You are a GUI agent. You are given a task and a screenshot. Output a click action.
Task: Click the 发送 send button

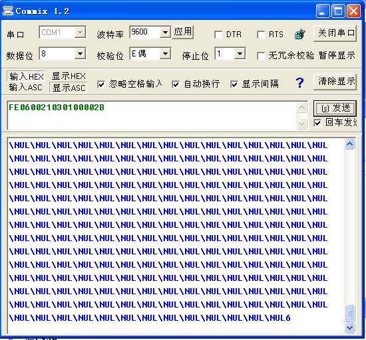click(x=335, y=108)
